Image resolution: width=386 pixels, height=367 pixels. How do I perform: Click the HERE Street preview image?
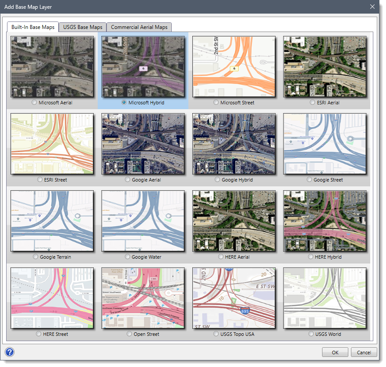52,298
